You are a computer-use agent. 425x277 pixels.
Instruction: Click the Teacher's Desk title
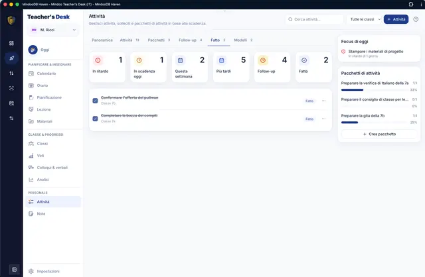click(48, 17)
